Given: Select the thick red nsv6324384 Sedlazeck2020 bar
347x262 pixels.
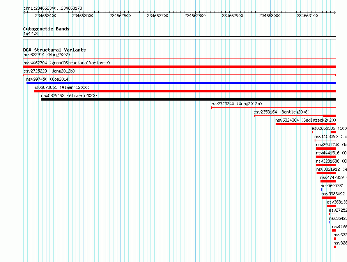Looking at the screenshot, I should [x=306, y=124].
